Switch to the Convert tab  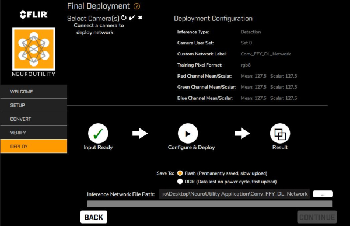(x=34, y=119)
